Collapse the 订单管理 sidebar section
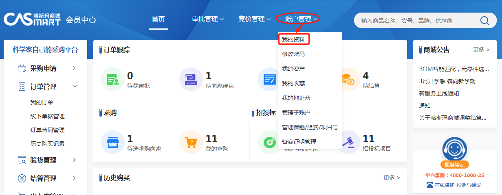This screenshot has width=502, height=195. [x=47, y=87]
